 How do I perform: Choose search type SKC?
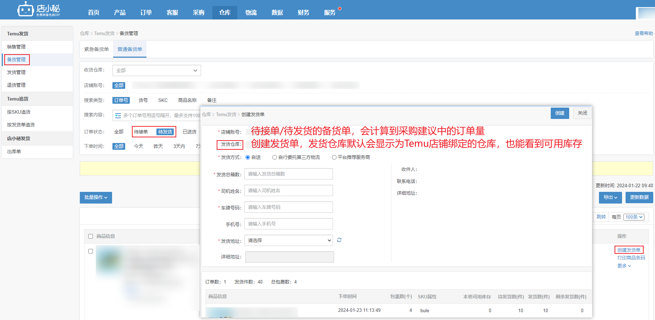click(x=163, y=100)
